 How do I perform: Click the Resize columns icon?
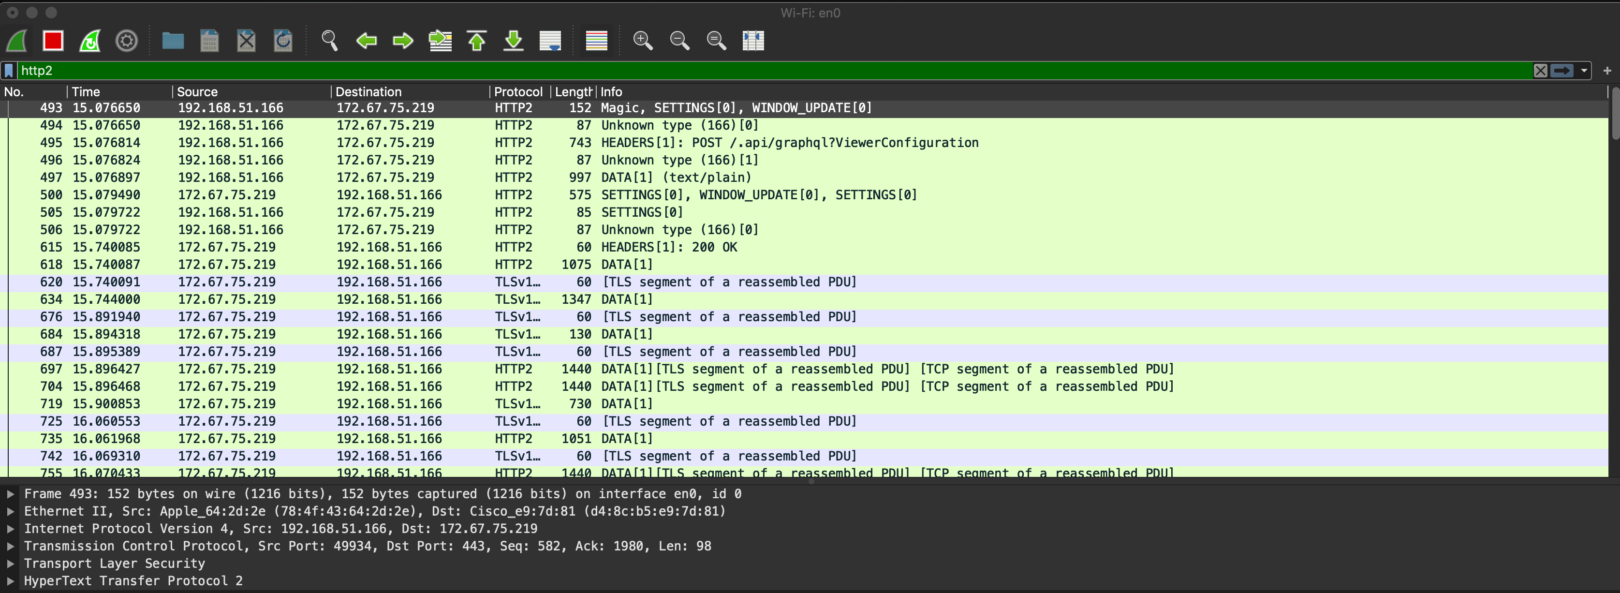pos(753,41)
